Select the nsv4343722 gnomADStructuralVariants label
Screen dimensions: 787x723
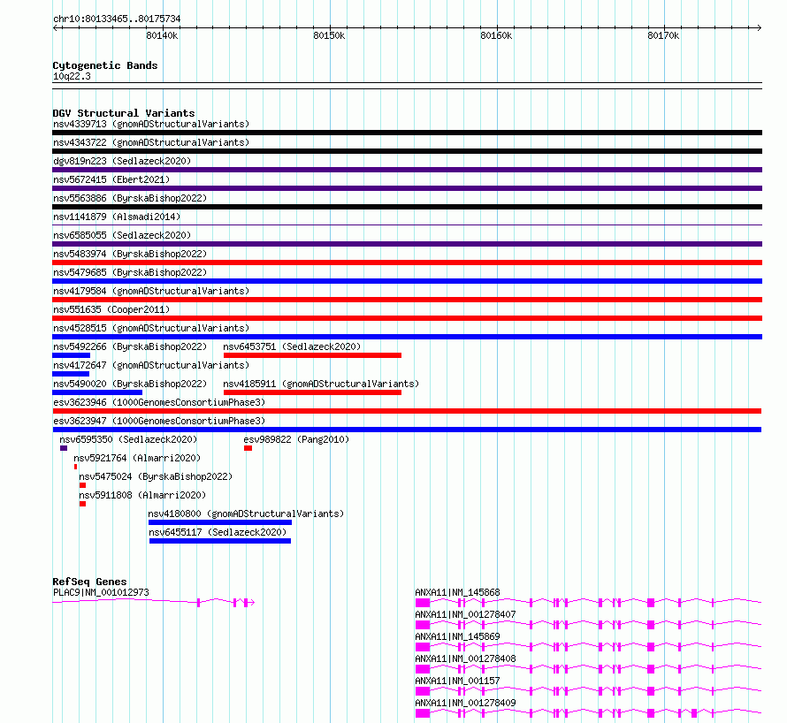(151, 142)
